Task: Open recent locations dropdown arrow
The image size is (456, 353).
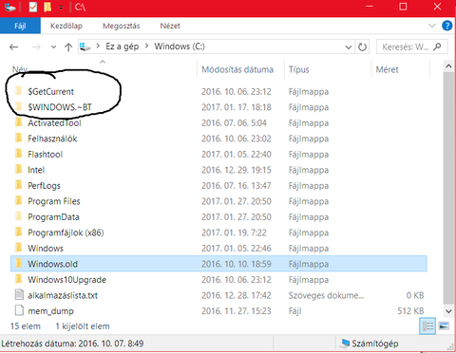Action: (53, 47)
